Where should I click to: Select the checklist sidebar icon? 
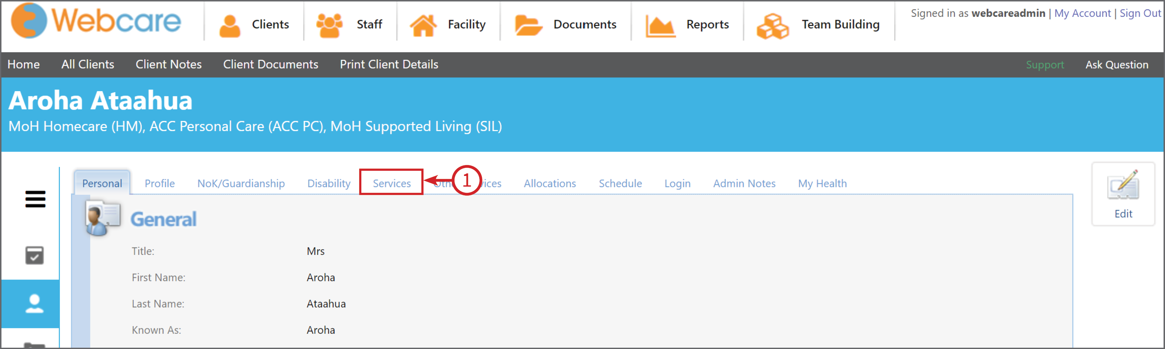(x=34, y=255)
